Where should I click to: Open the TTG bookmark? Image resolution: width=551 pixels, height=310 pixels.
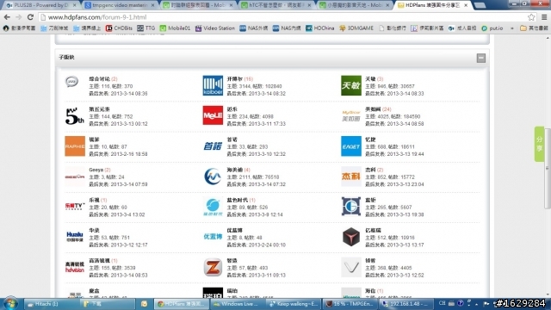(x=145, y=28)
